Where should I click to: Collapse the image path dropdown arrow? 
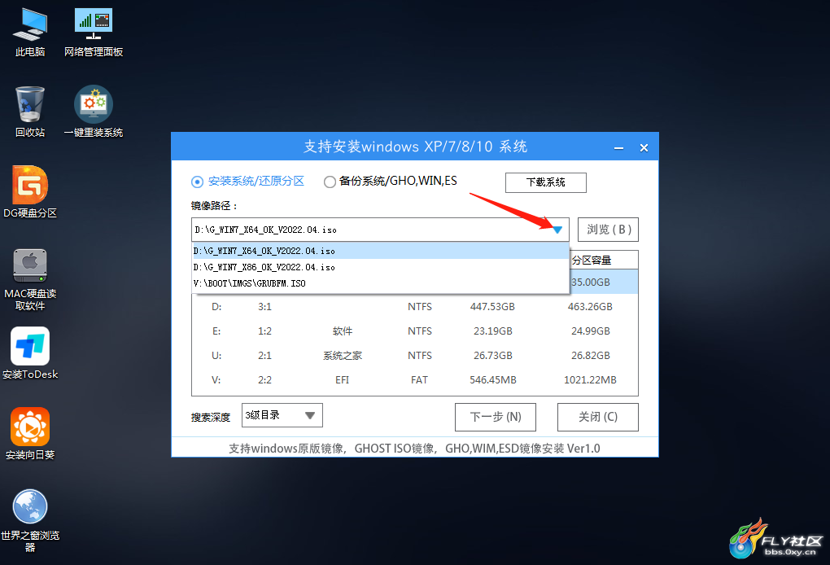pyautogui.click(x=557, y=230)
